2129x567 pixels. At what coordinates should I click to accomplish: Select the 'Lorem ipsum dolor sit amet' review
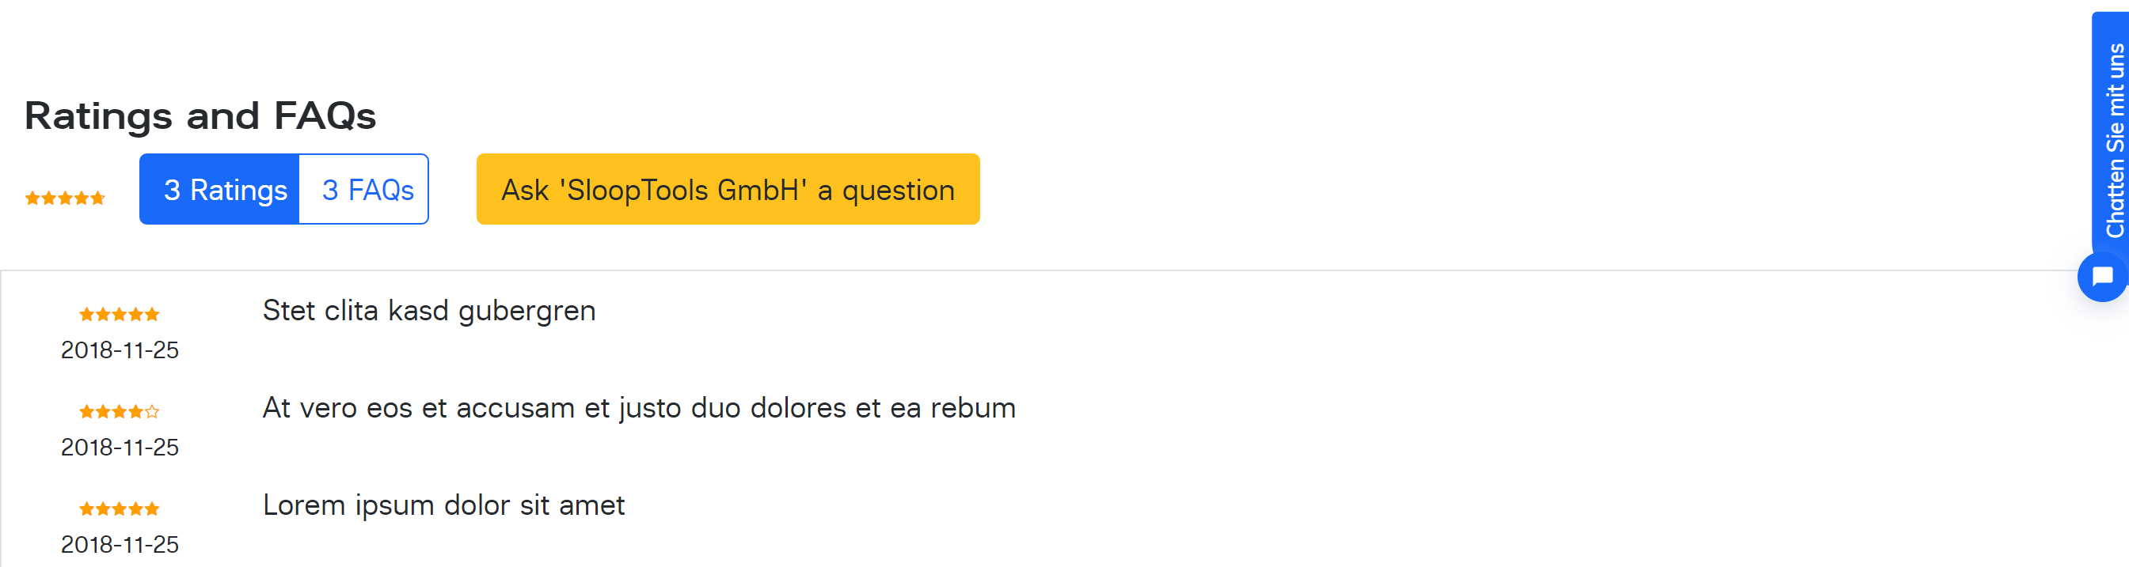pyautogui.click(x=444, y=505)
